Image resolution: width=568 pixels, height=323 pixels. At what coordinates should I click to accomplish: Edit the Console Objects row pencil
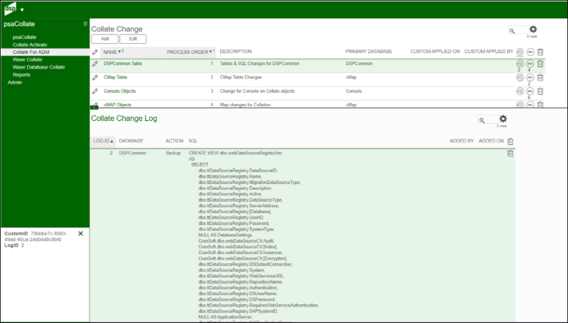95,91
